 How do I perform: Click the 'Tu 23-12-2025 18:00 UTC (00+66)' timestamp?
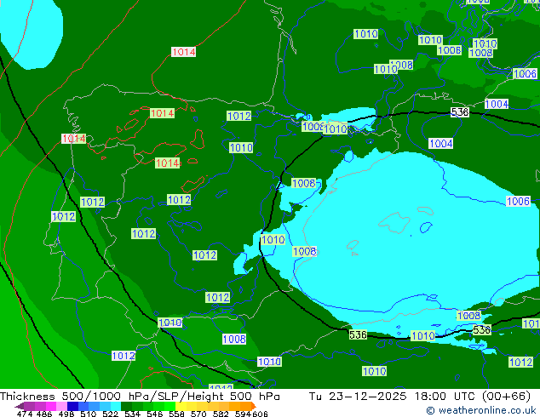point(420,396)
